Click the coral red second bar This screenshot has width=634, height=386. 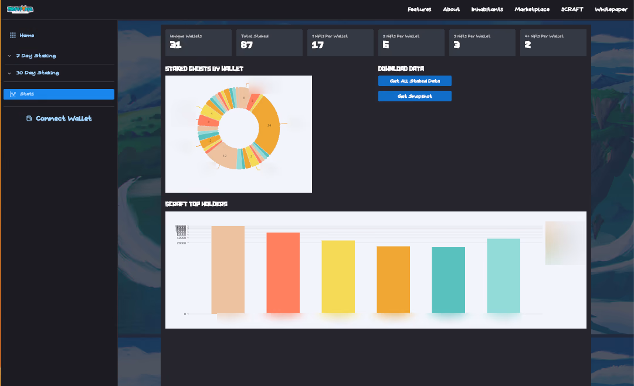(x=283, y=273)
